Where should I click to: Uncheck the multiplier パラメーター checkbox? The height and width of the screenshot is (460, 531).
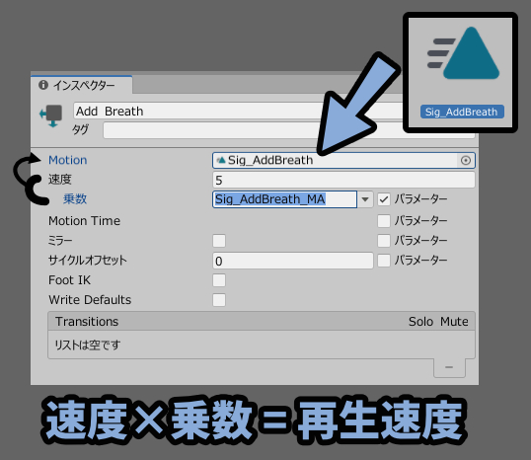click(x=384, y=199)
